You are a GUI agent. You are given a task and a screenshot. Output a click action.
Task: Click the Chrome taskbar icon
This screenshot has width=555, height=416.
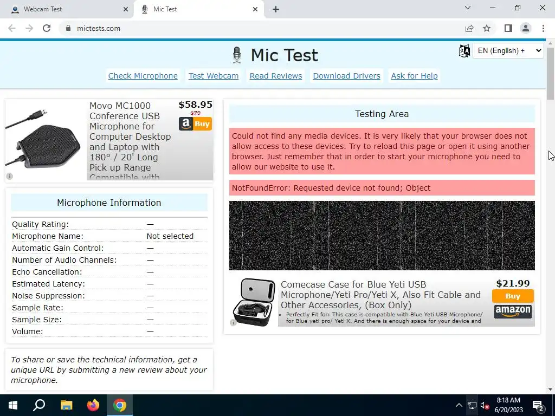[120, 405]
